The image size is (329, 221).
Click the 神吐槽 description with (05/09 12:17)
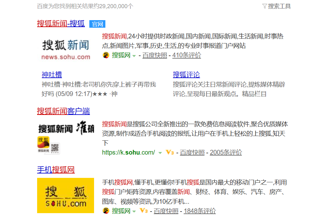(x=99, y=89)
